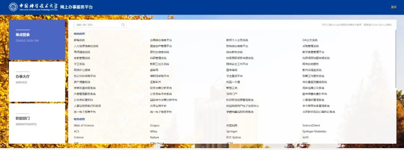Open 科研管理系统 link

158,58
